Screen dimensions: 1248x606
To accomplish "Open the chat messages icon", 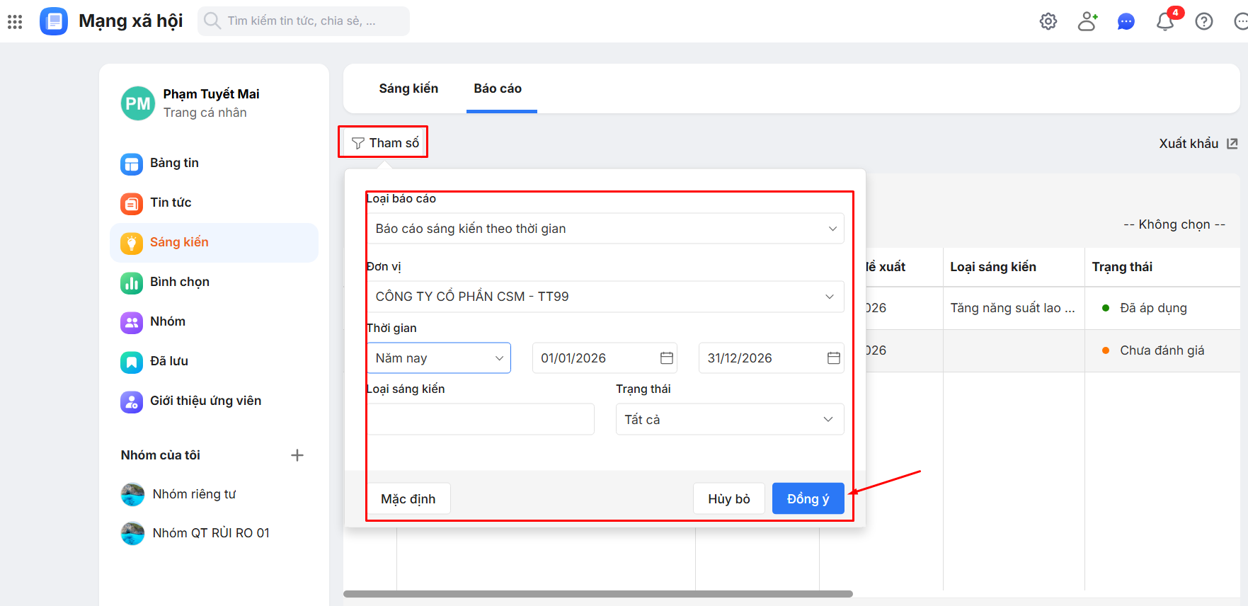I will tap(1126, 22).
